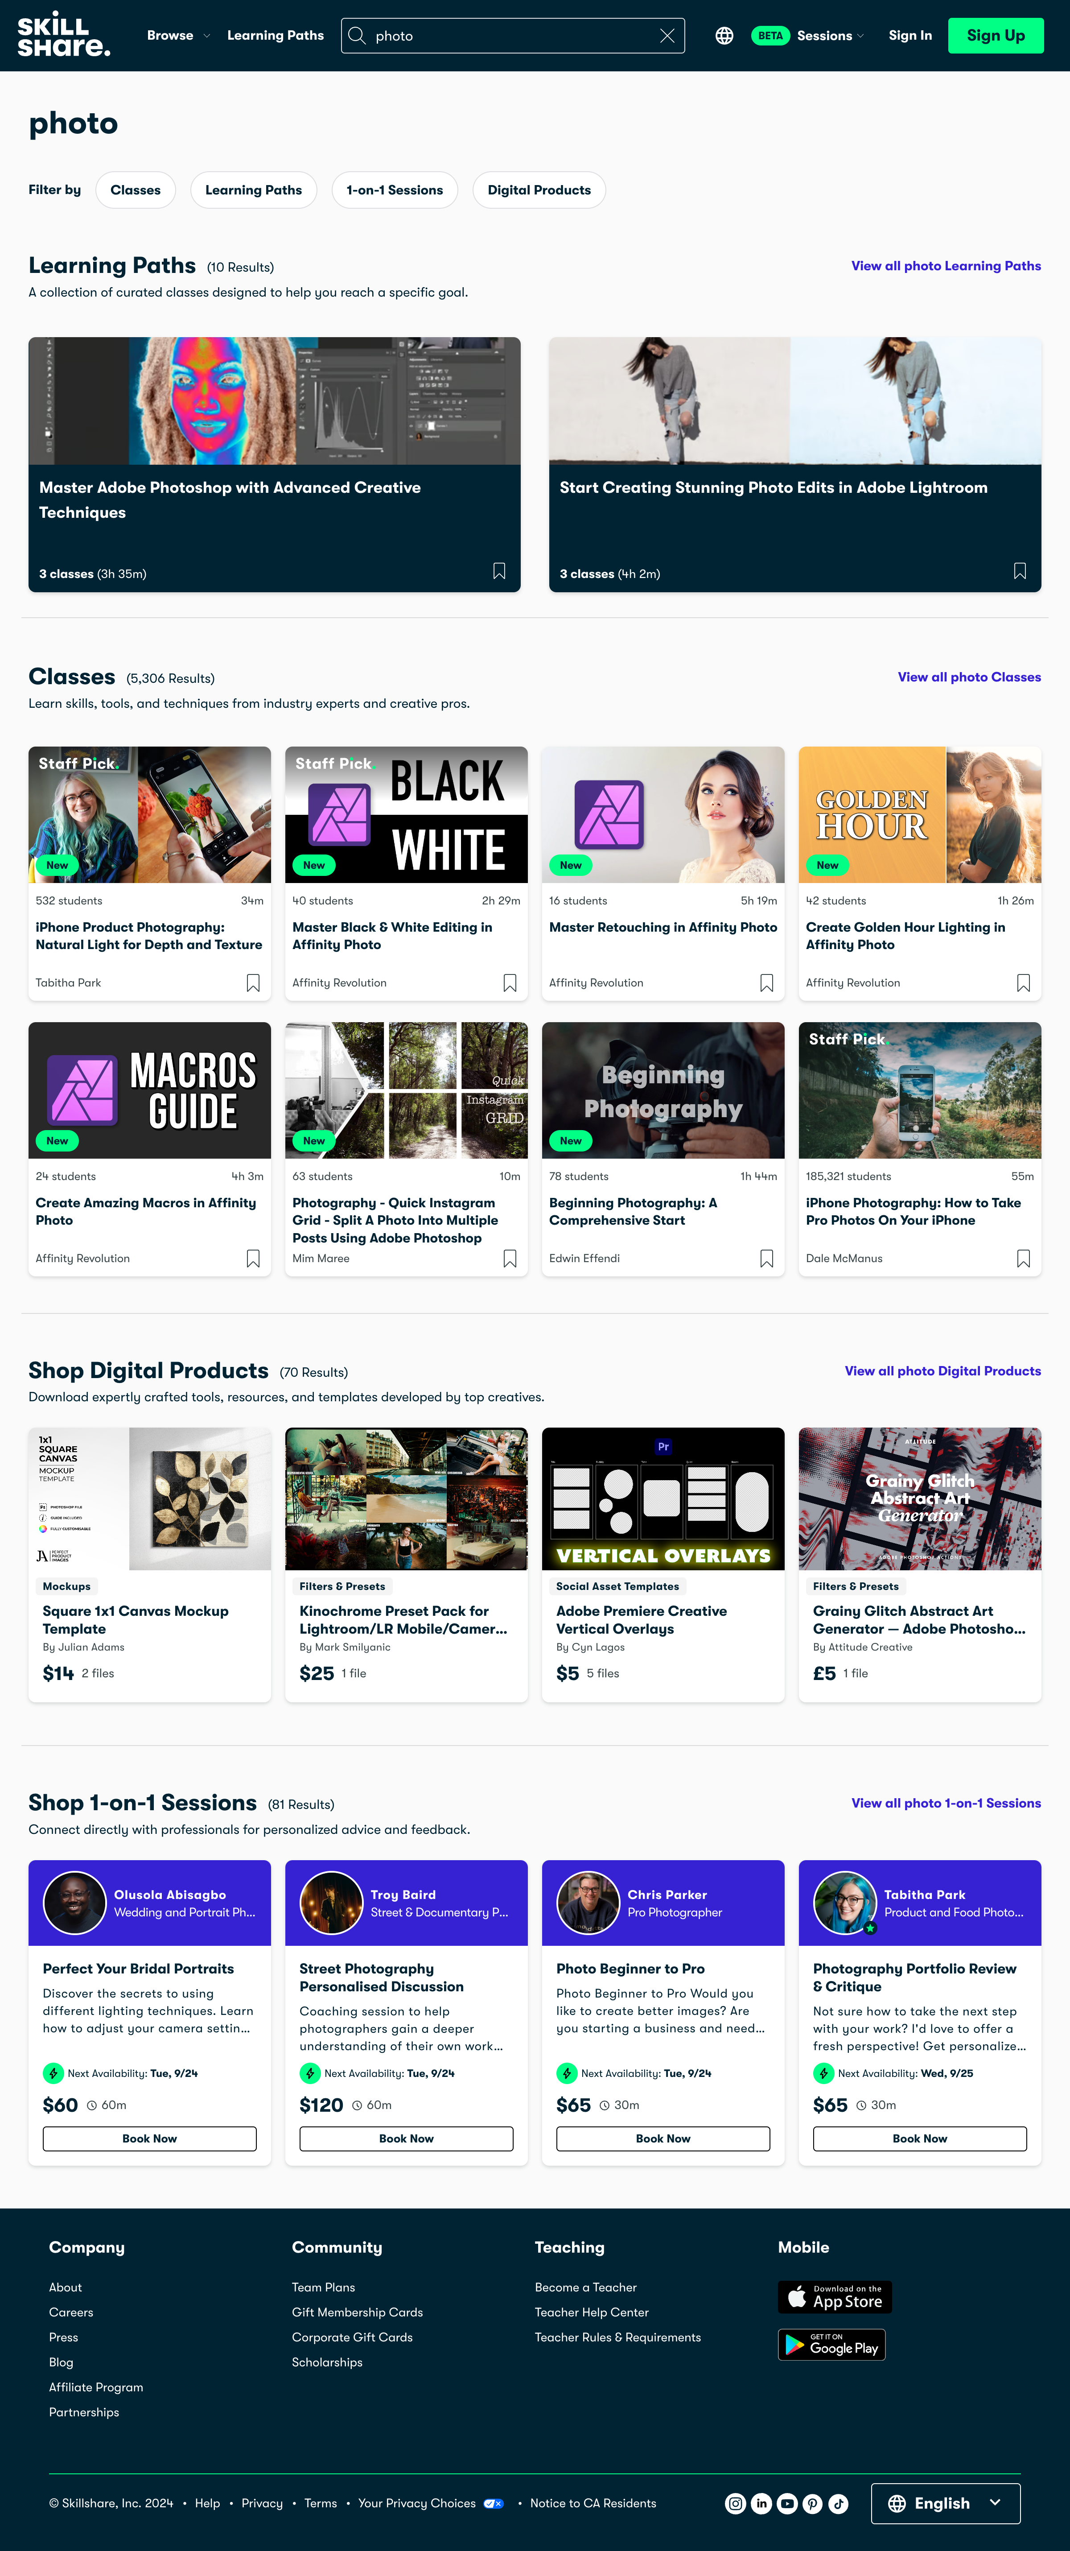The height and width of the screenshot is (2551, 1070).
Task: Save the Beginning Photography class with bookmark
Action: click(766, 1258)
